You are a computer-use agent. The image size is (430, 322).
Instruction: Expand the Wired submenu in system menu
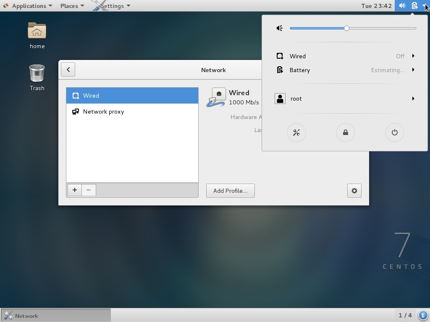coord(345,56)
